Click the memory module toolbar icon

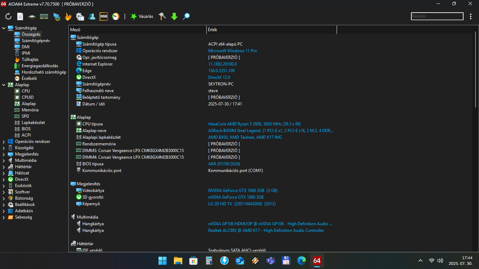coord(44,16)
